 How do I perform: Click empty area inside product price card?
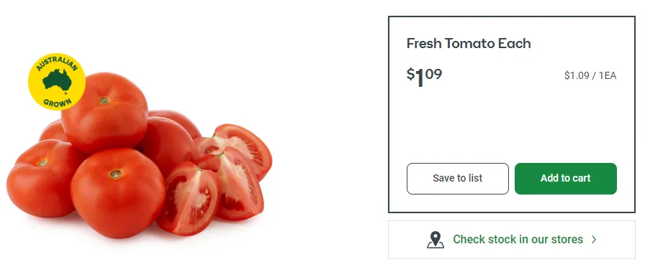(512, 123)
